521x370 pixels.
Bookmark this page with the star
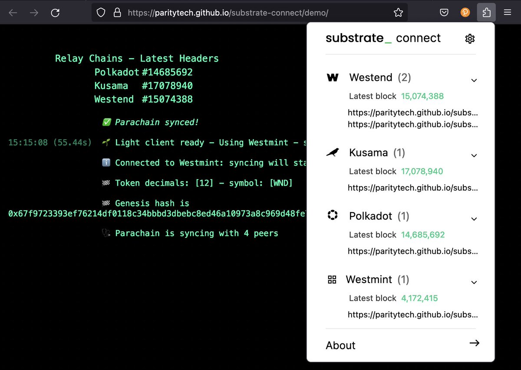[x=398, y=13]
